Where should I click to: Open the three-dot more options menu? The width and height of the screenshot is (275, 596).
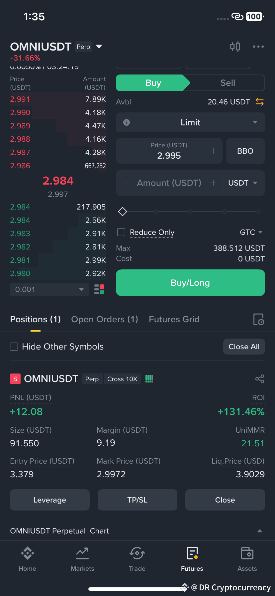coord(258,47)
